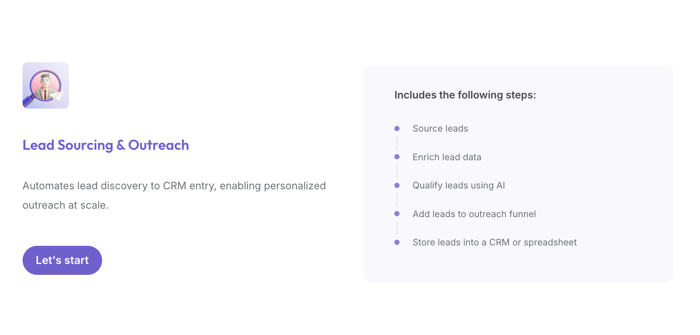Image resolution: width=700 pixels, height=335 pixels.
Task: Select Store leads into a CRM or spreadsheet
Action: coord(495,242)
